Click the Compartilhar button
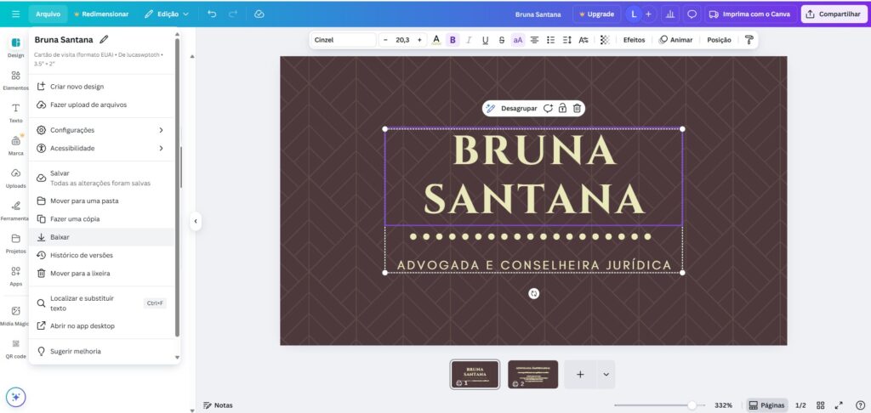 (833, 14)
